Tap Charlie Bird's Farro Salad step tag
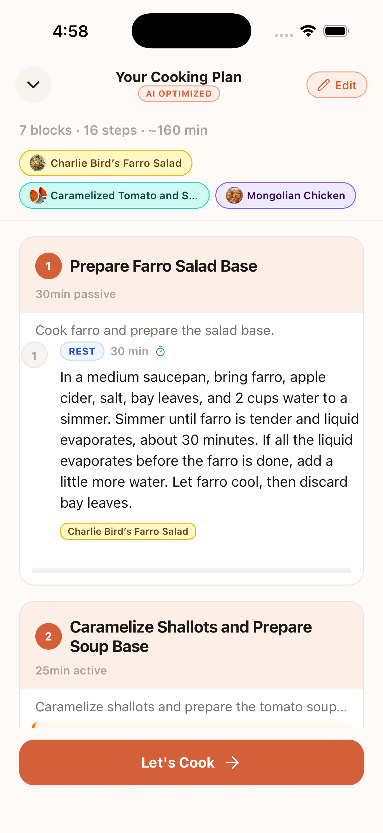383x833 pixels. pos(128,531)
